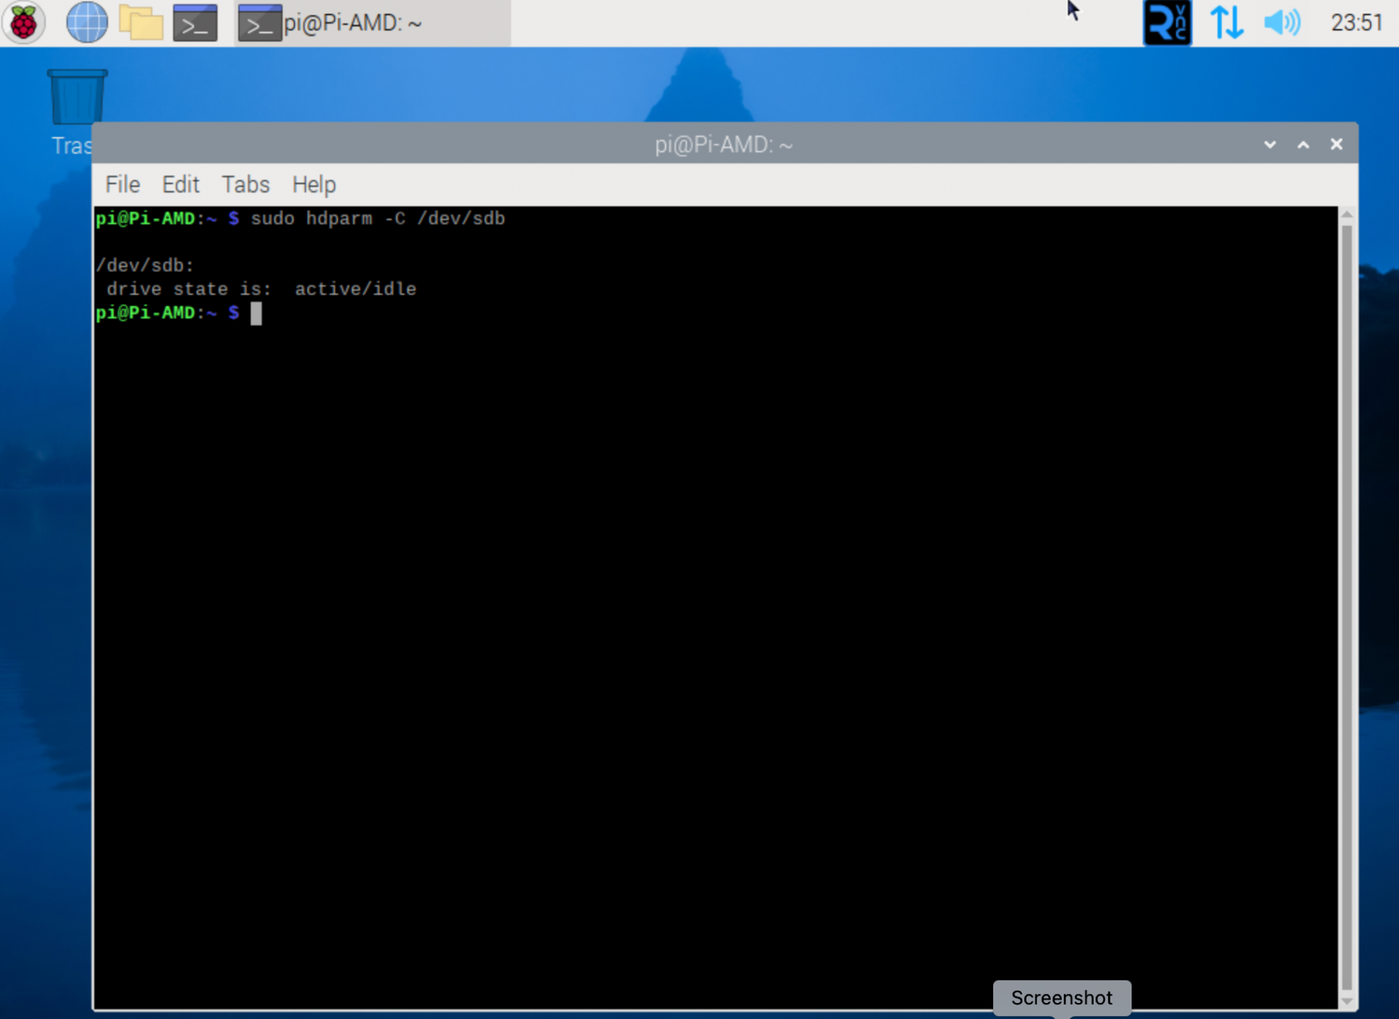The height and width of the screenshot is (1019, 1399).
Task: Click the Screenshot button at the bottom
Action: [x=1061, y=997]
